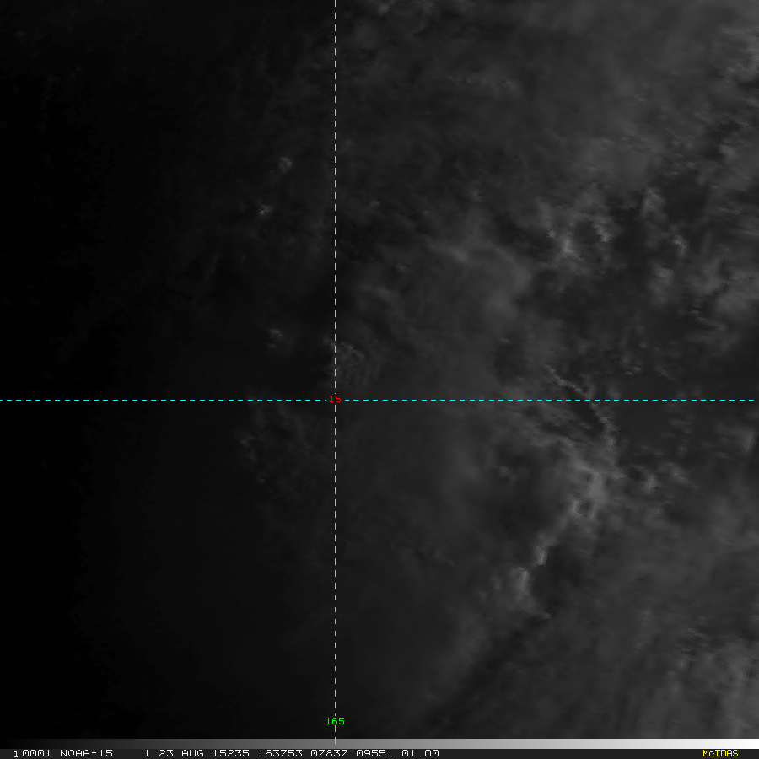Click the white end of grayscale bar
This screenshot has height=759, width=759.
point(751,744)
